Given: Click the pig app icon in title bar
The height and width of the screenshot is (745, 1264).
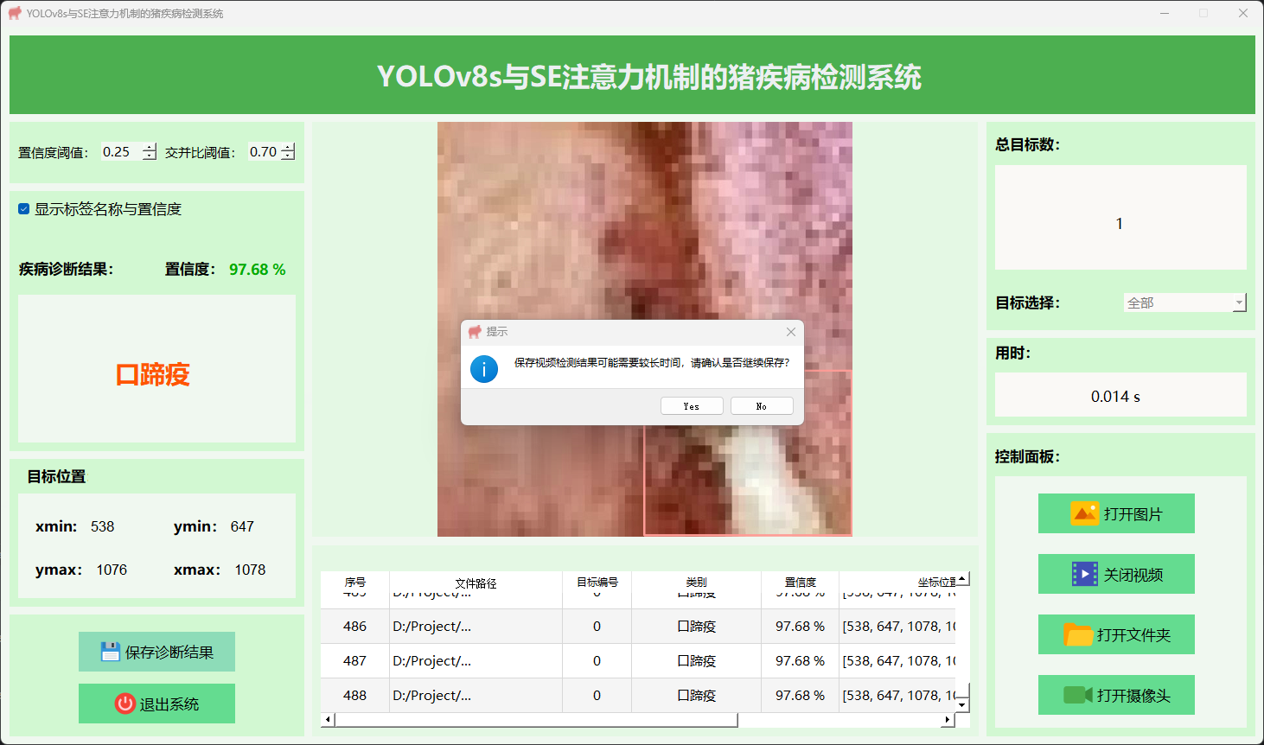Looking at the screenshot, I should [14, 13].
